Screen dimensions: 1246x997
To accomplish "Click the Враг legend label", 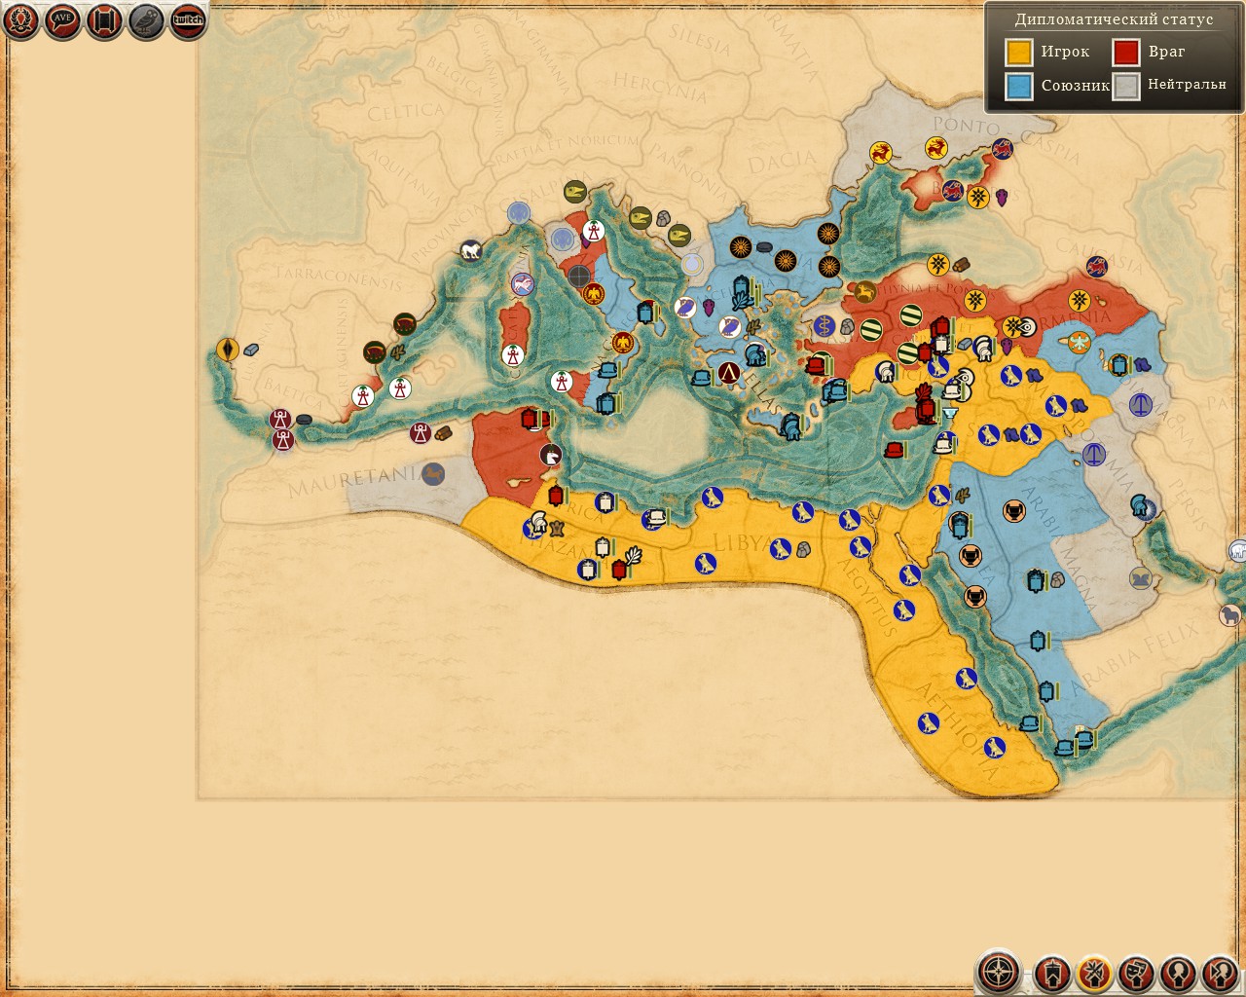I will tap(1166, 52).
